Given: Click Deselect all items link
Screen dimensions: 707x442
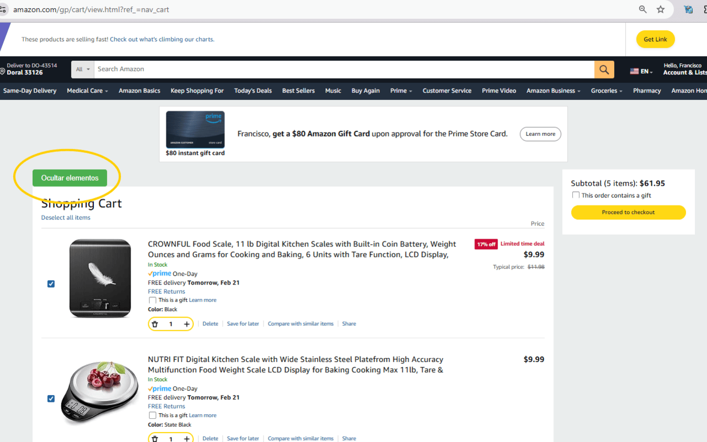Looking at the screenshot, I should point(66,218).
